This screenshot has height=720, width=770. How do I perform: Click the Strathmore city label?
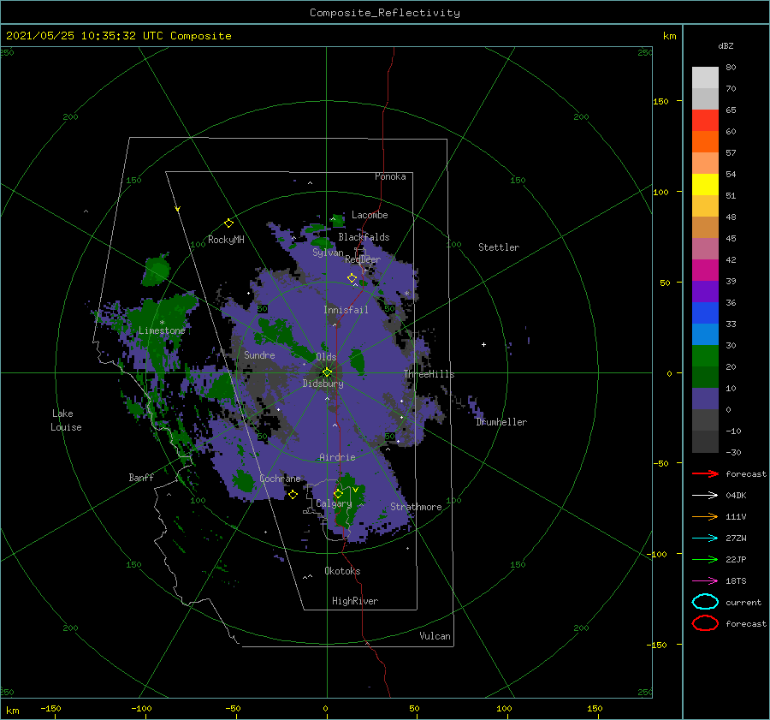coord(416,507)
